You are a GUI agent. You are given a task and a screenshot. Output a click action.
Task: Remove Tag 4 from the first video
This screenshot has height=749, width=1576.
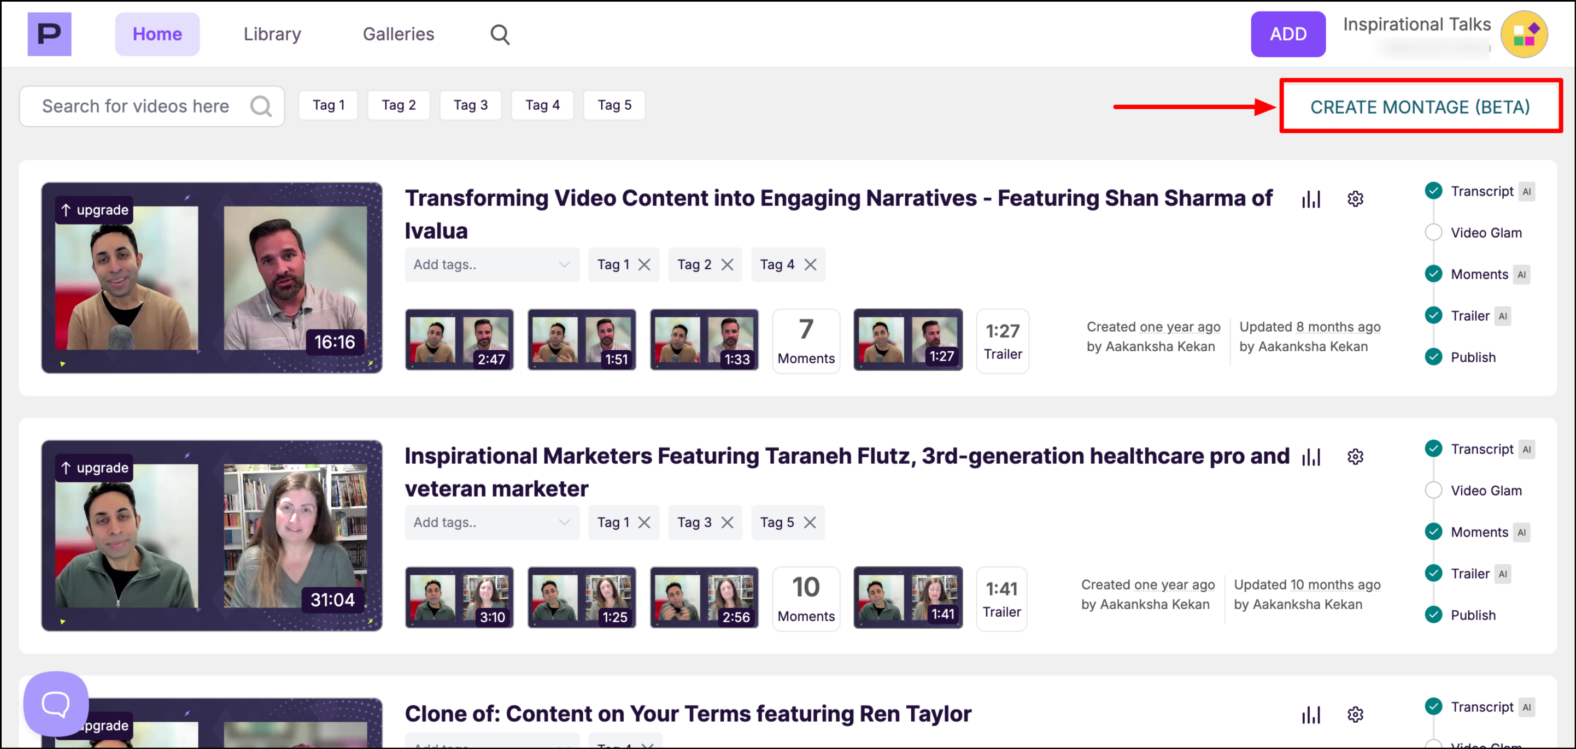(810, 265)
